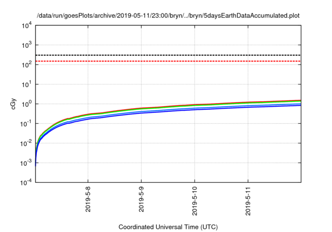This screenshot has height=232, width=332.
Task: Click the 10^-4 y-axis tick label
Action: [x=26, y=182]
